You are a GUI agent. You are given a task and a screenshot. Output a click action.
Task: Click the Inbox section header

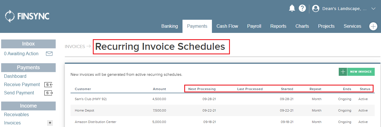coord(28,44)
